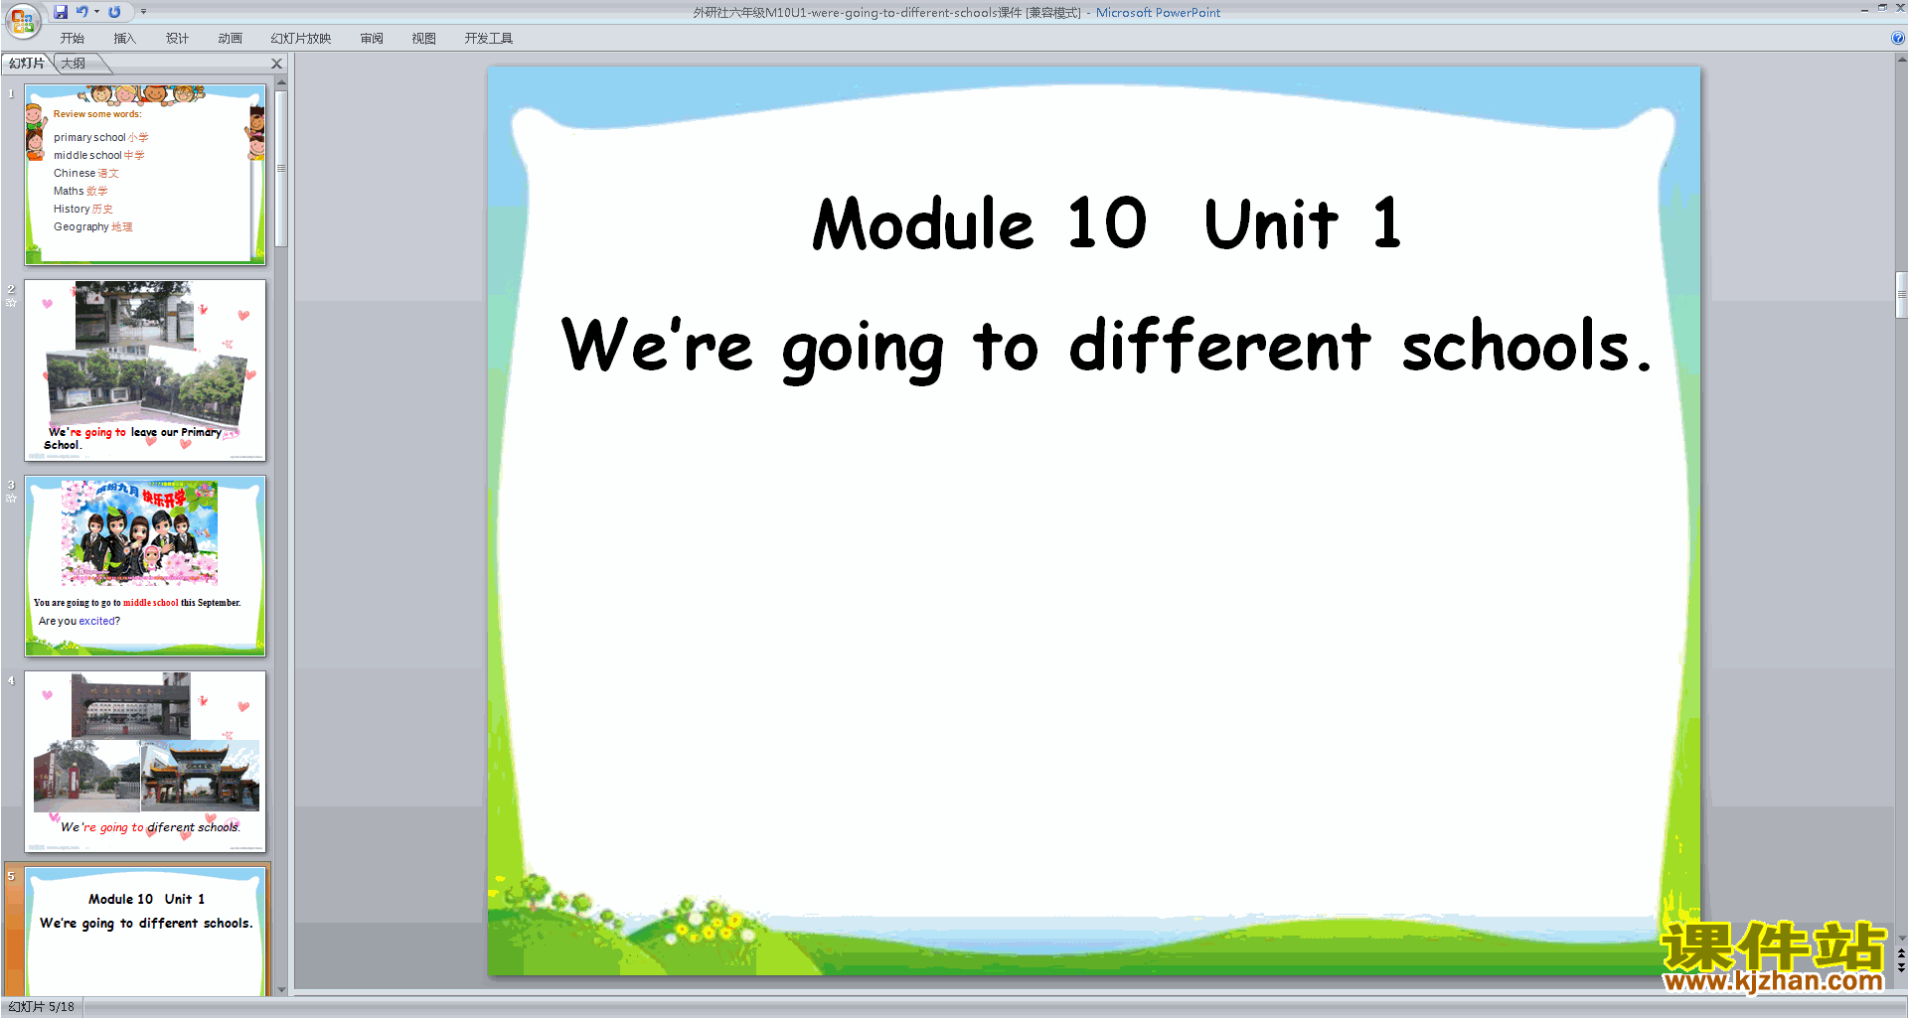Click animation star icon beside slide 3
1908x1018 pixels.
[x=11, y=498]
